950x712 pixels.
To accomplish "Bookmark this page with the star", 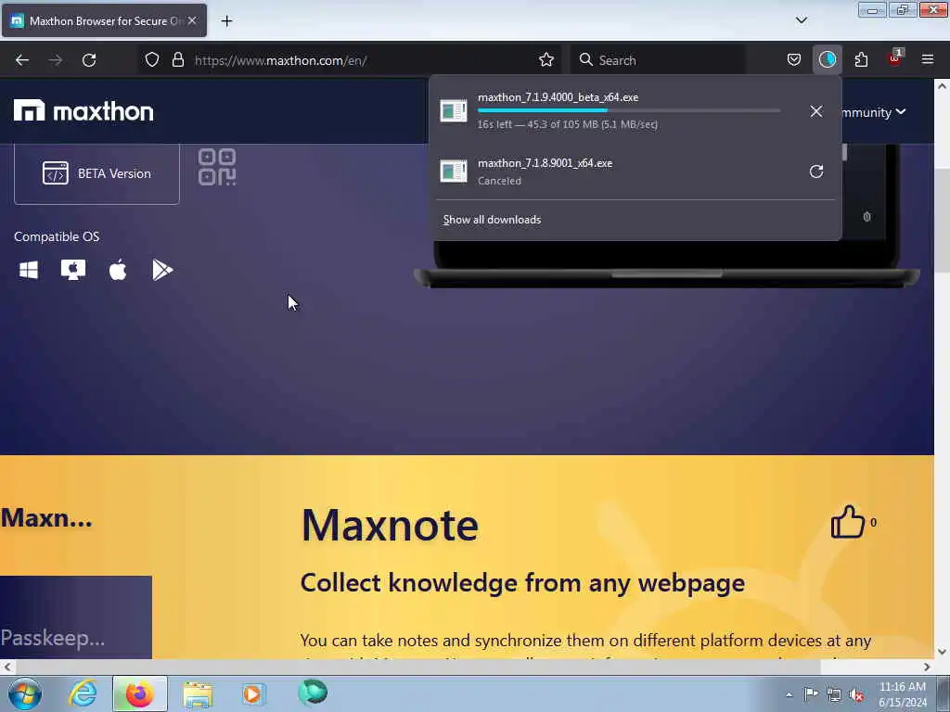I will 546,59.
